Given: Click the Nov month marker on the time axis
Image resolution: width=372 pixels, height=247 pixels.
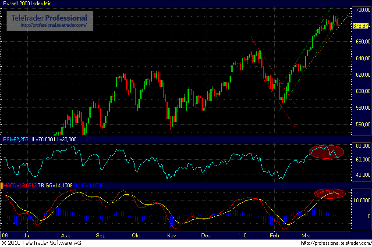Looking at the screenshot, I should coord(171,236).
